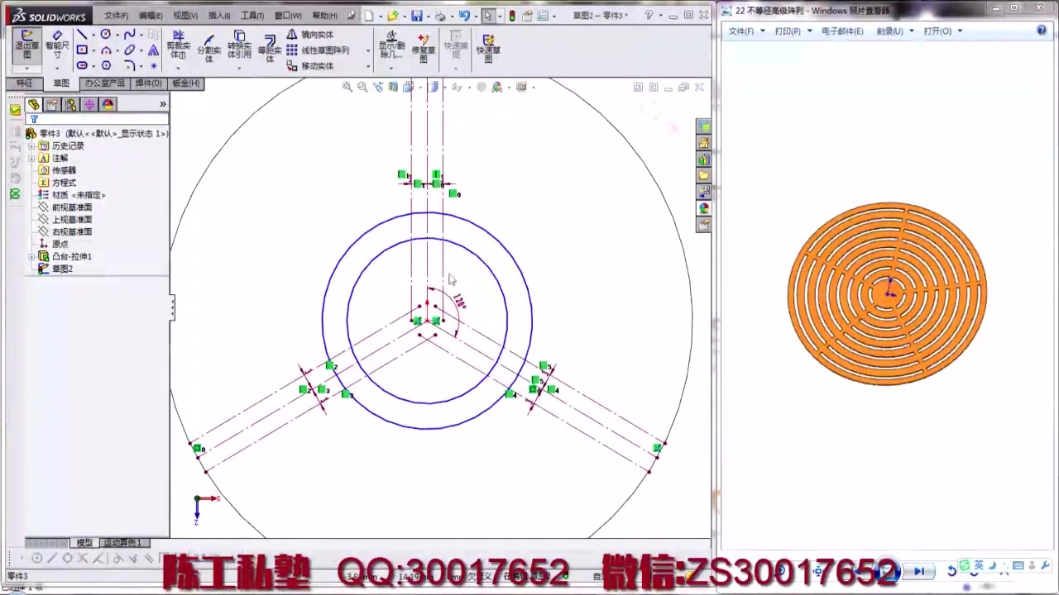Click the New document icon
Screen dimensions: 1059x595
pos(368,16)
